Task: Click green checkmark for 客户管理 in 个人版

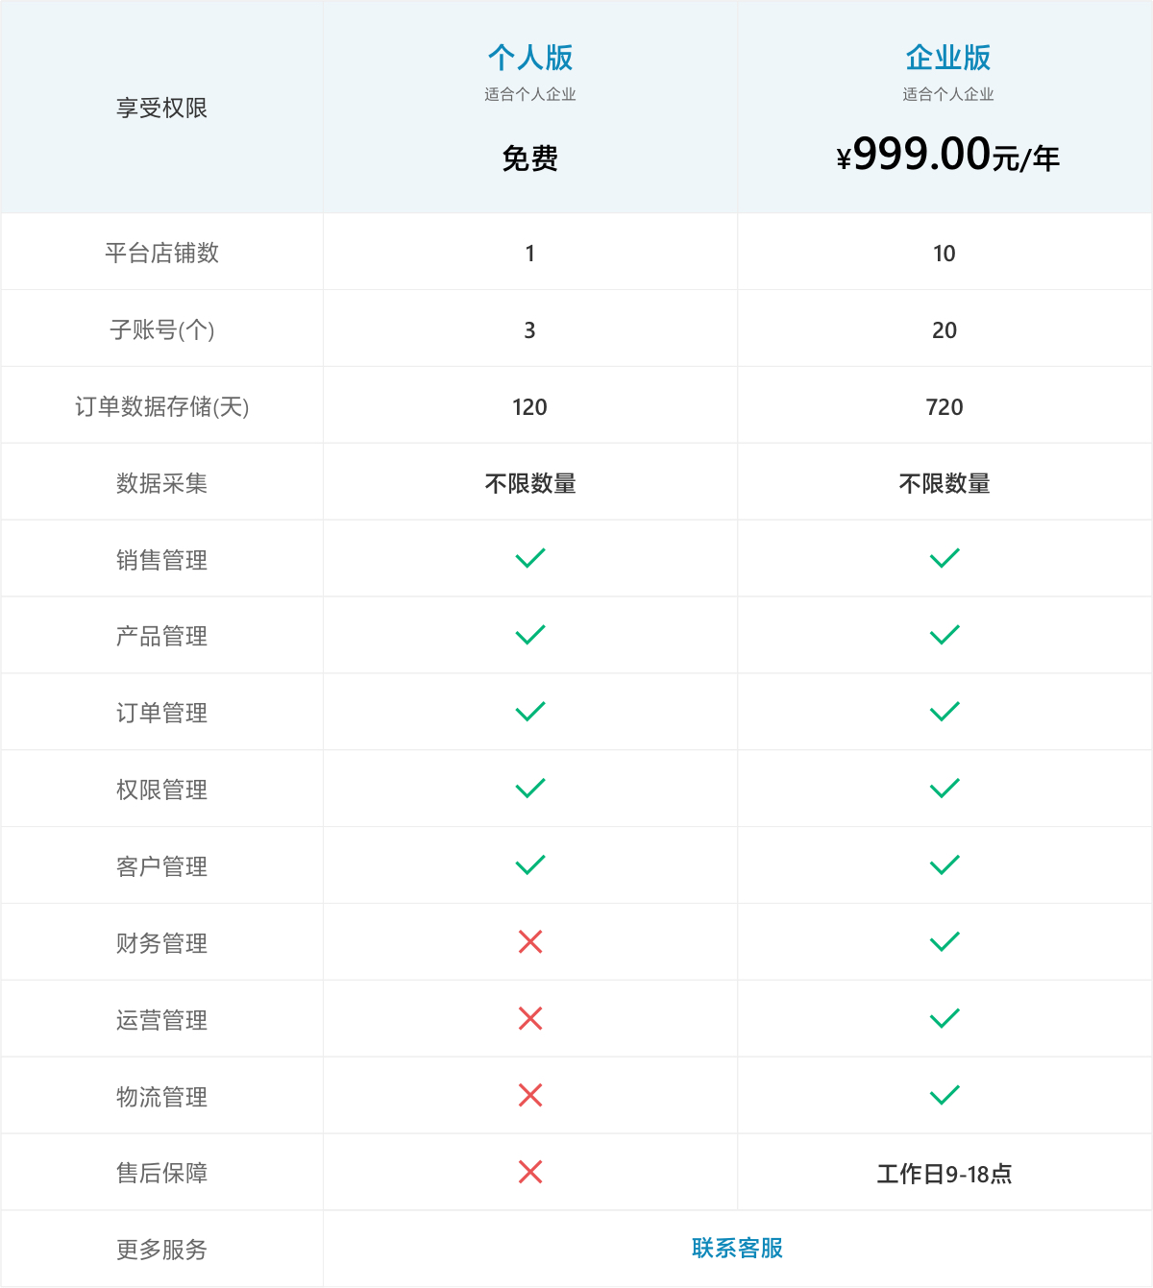Action: pyautogui.click(x=530, y=864)
